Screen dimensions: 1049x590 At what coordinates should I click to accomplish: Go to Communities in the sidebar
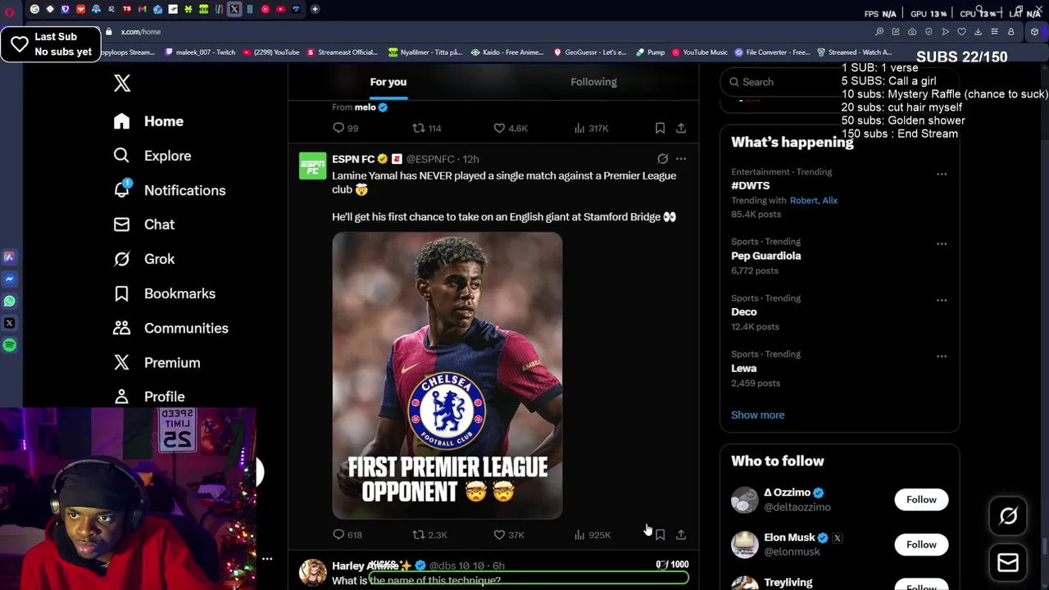(x=171, y=328)
